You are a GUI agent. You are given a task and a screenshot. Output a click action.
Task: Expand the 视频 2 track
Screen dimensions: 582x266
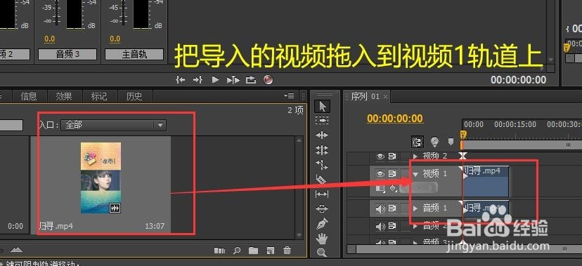[415, 157]
